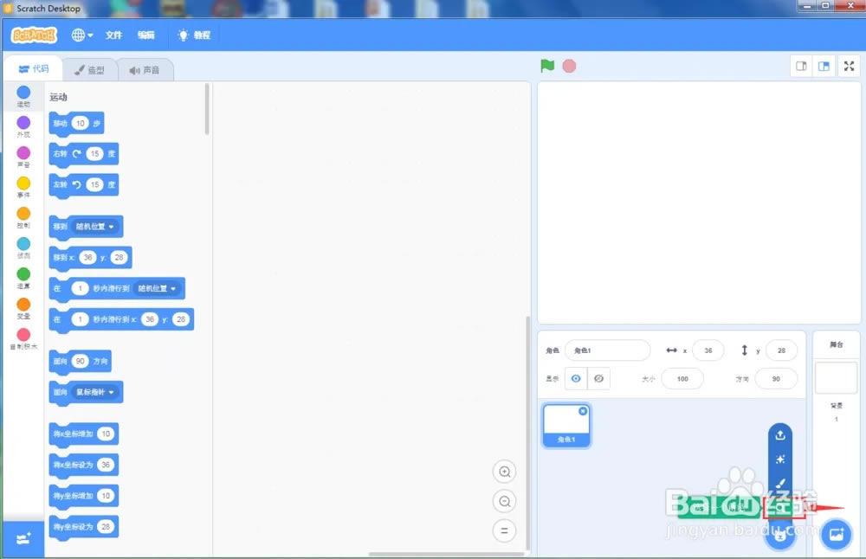The height and width of the screenshot is (559, 866).
Task: Enter full screen stage mode
Action: [849, 67]
